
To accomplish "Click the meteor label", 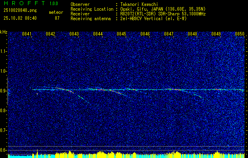I will (56, 12).
